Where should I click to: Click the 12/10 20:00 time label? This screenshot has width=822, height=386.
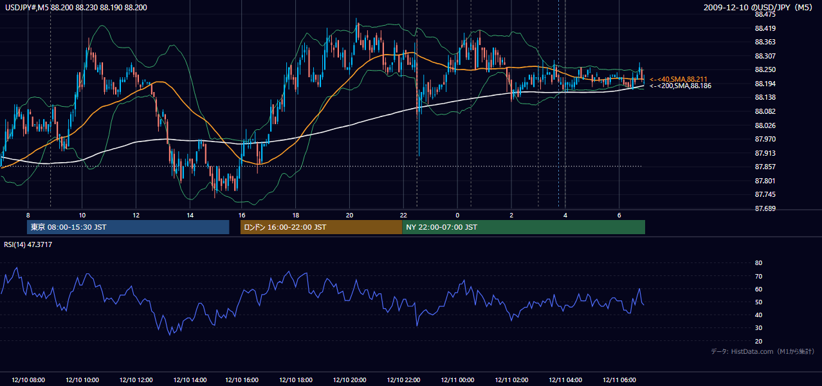click(349, 380)
